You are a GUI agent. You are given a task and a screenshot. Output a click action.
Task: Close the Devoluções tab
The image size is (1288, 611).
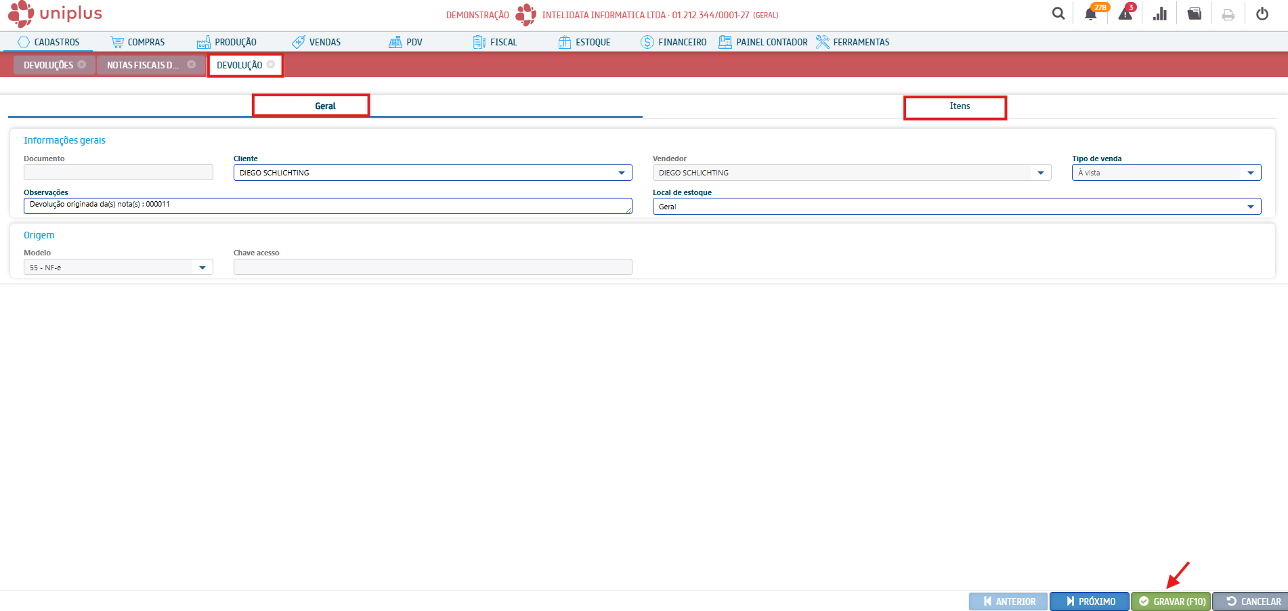[82, 64]
